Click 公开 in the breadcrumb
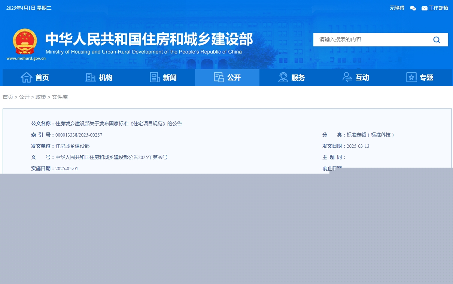 coord(24,97)
